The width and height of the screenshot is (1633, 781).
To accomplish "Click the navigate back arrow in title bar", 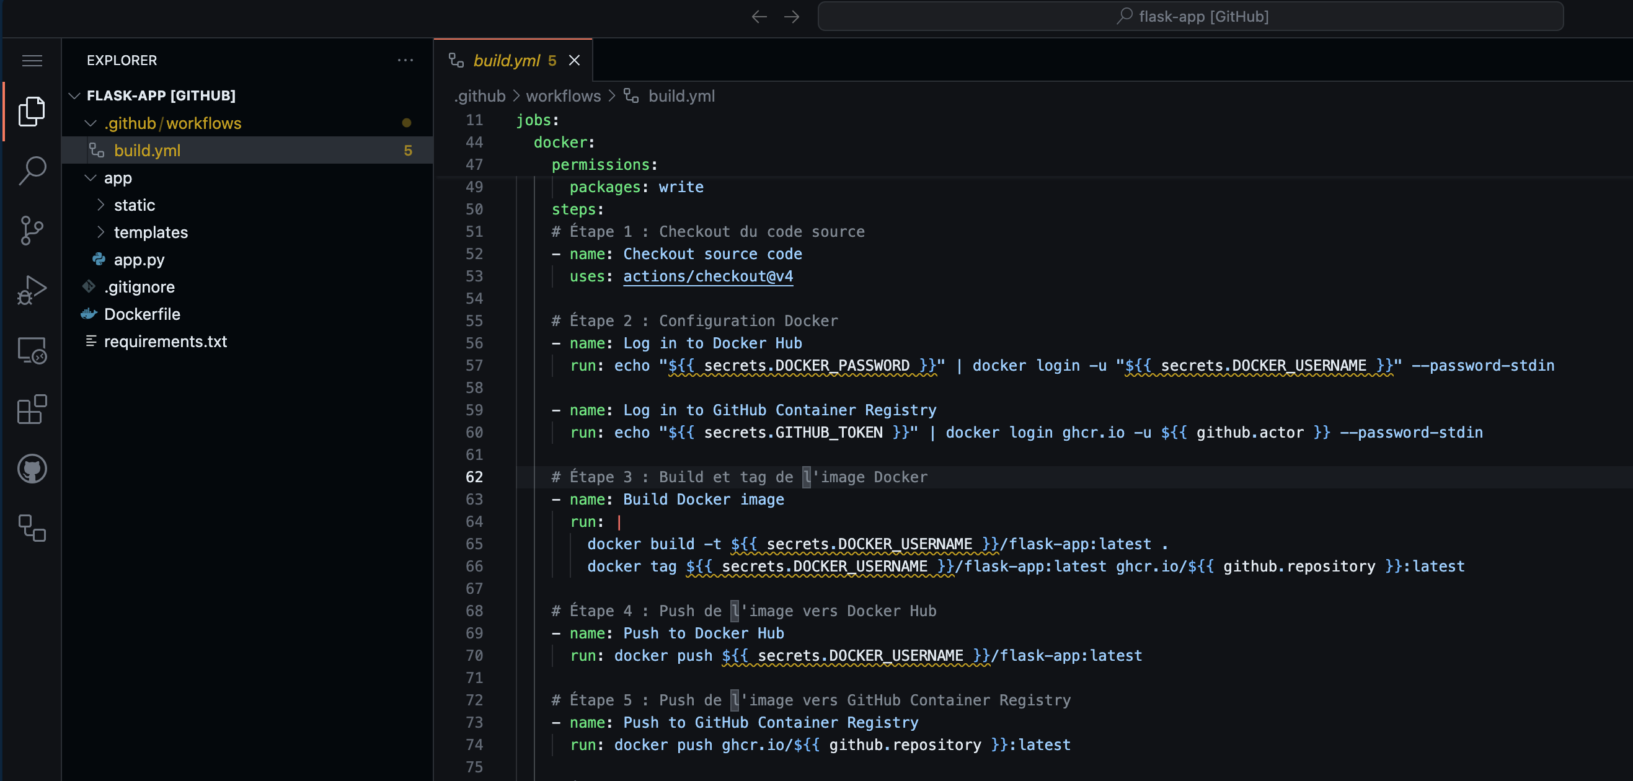I will click(758, 17).
